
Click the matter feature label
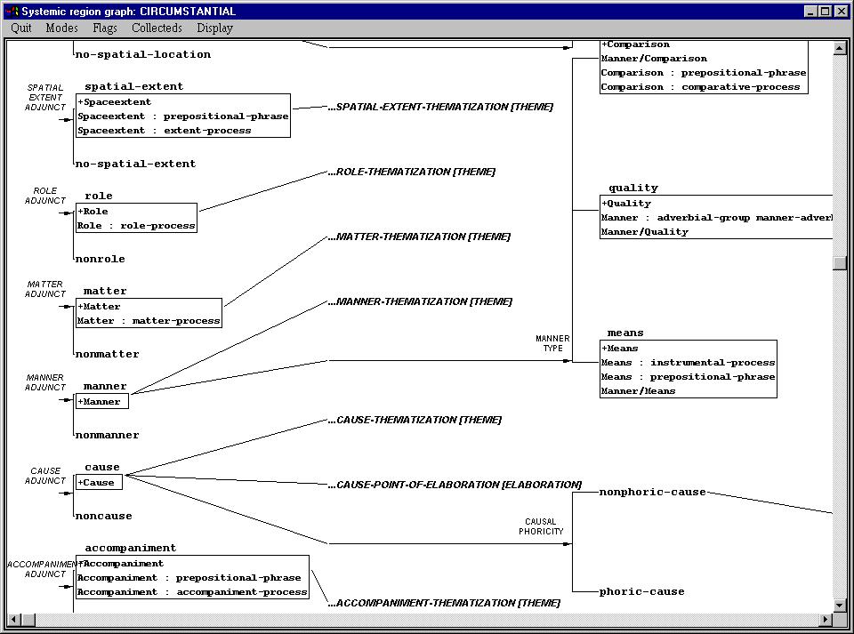(105, 291)
